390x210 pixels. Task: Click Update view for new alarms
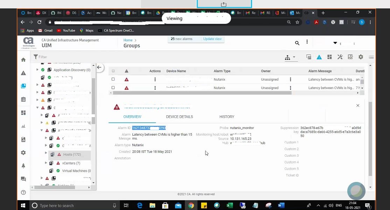coord(212,39)
